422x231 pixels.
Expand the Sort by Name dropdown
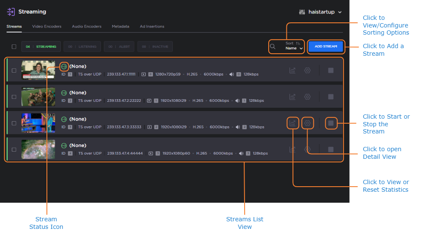[294, 49]
